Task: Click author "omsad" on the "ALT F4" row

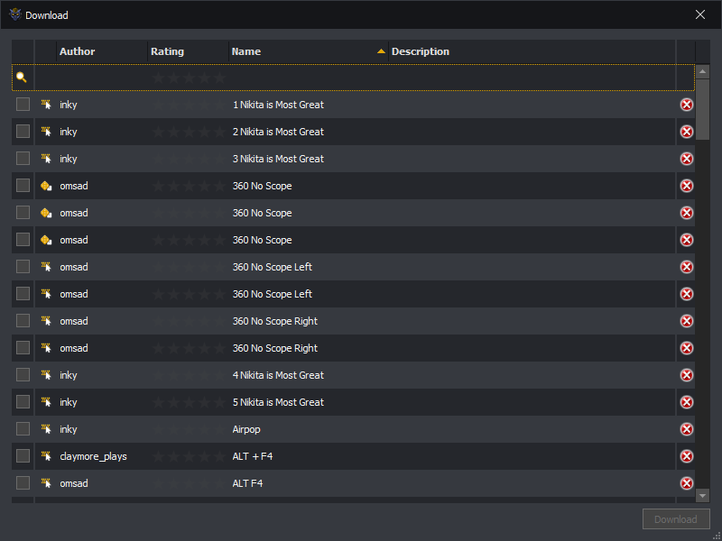Action: click(74, 483)
